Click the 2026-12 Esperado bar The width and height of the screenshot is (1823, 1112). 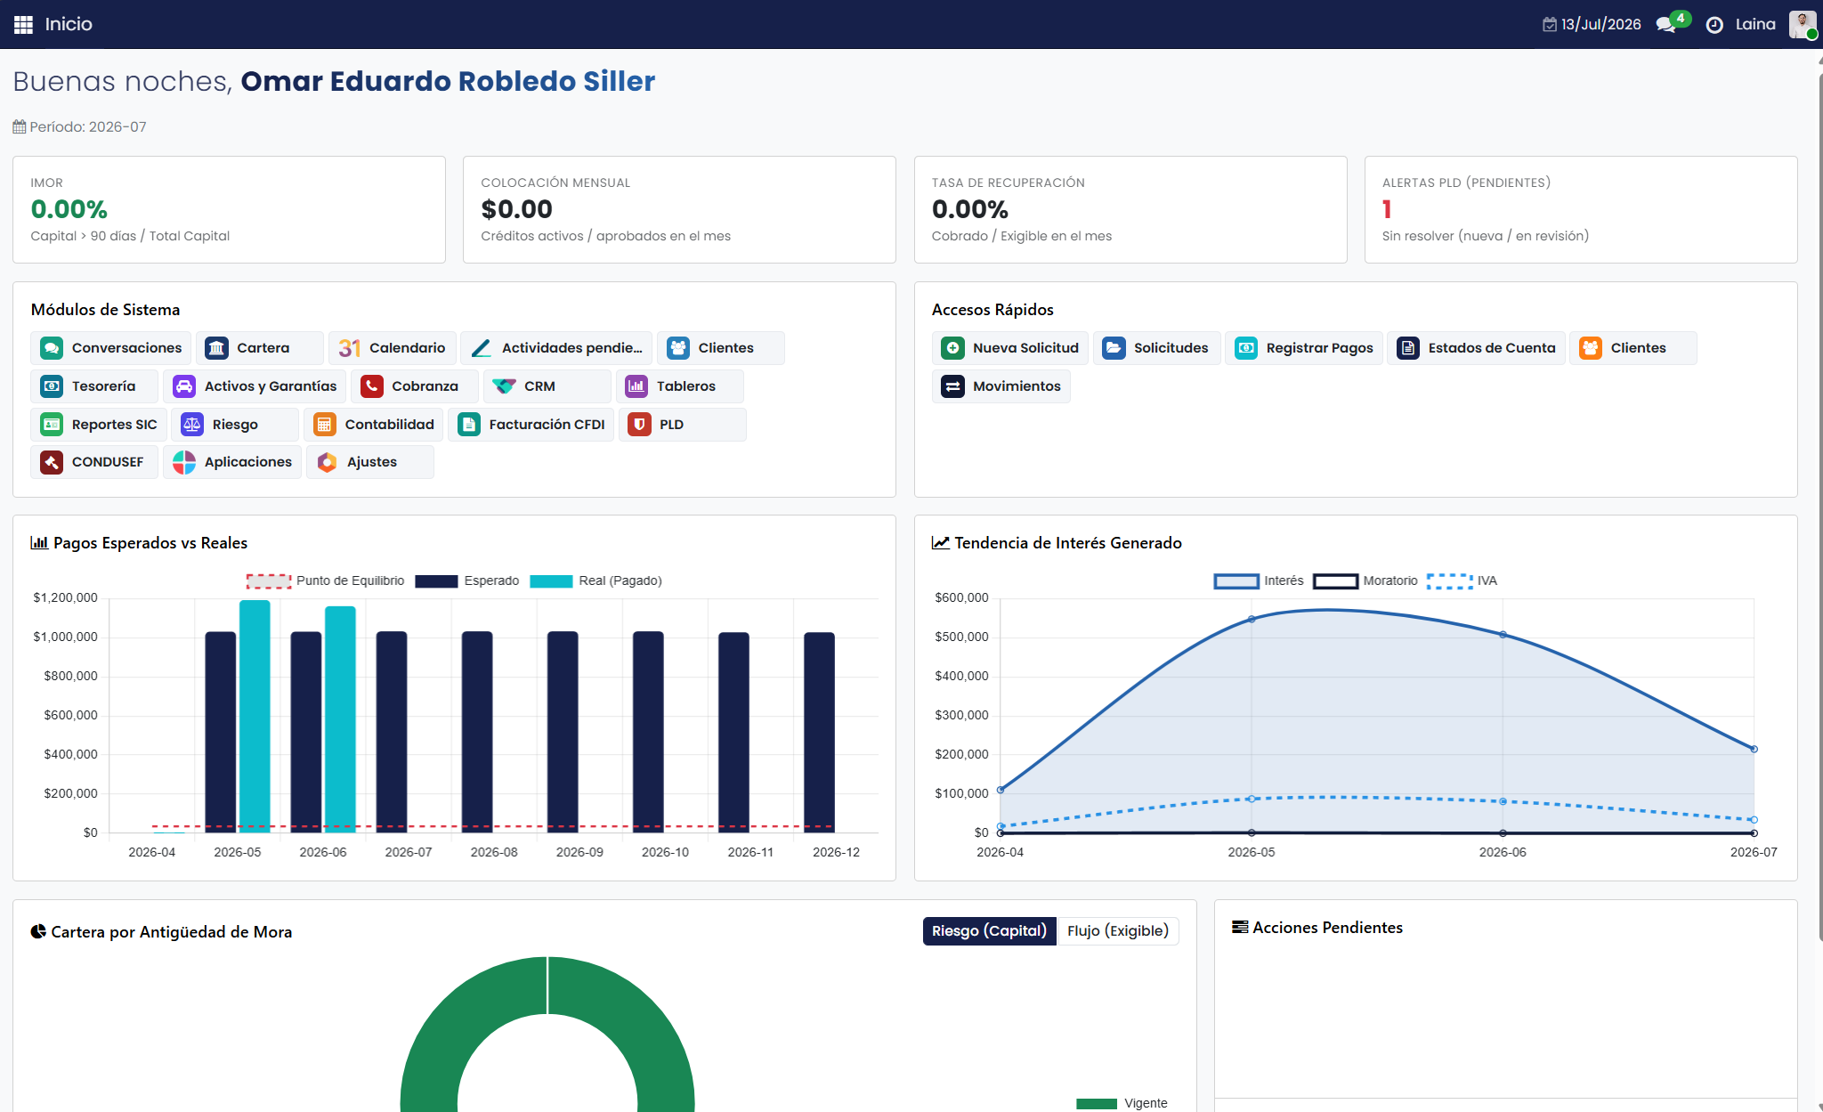point(819,733)
